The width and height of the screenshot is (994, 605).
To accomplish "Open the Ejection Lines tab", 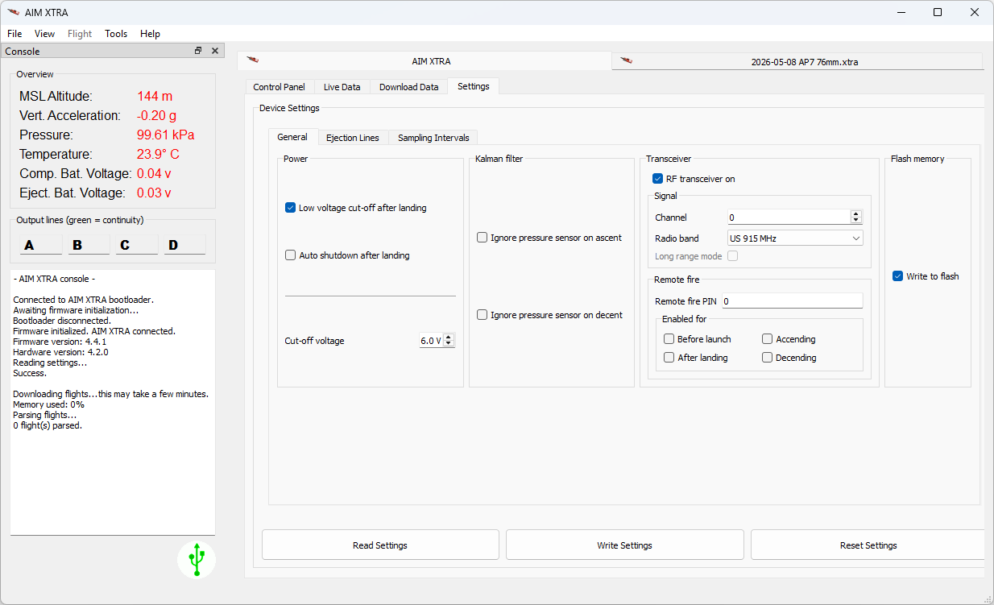I will (x=353, y=138).
